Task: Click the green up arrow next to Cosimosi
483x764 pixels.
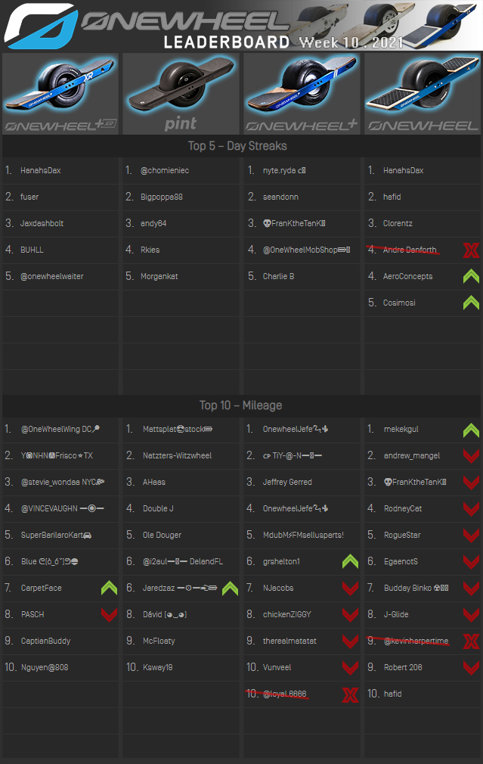Action: pyautogui.click(x=471, y=303)
